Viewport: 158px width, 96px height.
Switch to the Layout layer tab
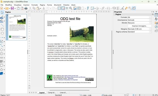pos(42,93)
